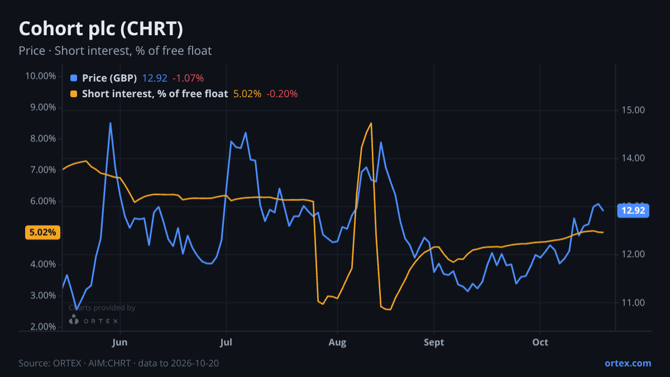This screenshot has height=377, width=670.
Task: Click the 8.00% left axis label
Action: (x=43, y=139)
